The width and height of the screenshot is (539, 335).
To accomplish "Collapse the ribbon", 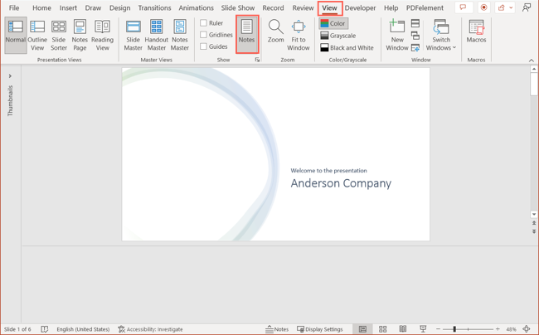I will (x=532, y=61).
